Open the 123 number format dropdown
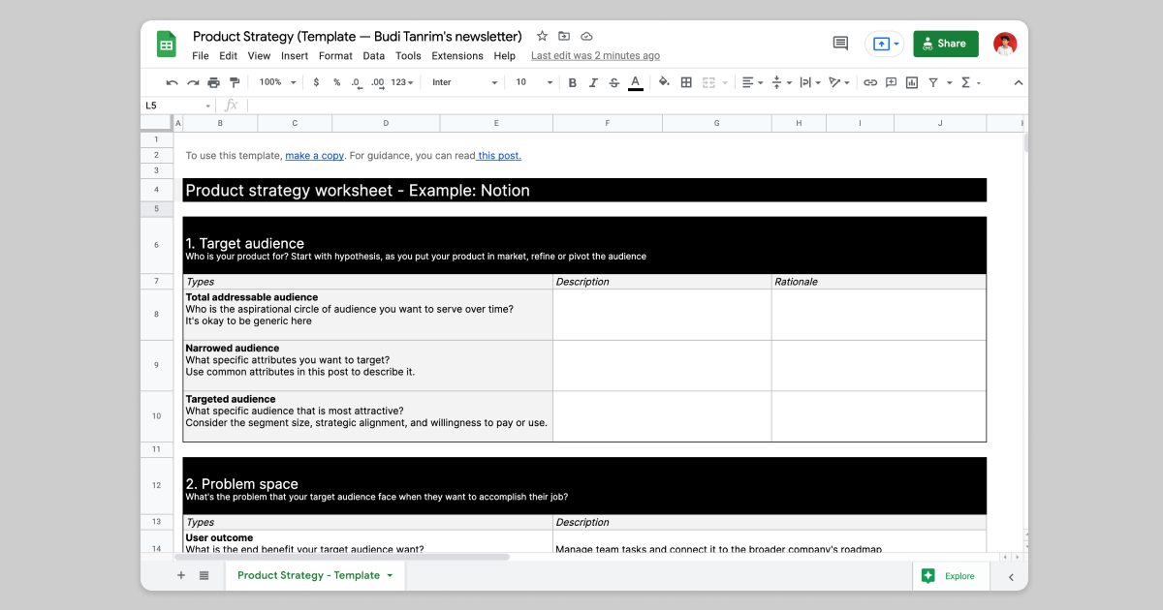 [x=402, y=83]
